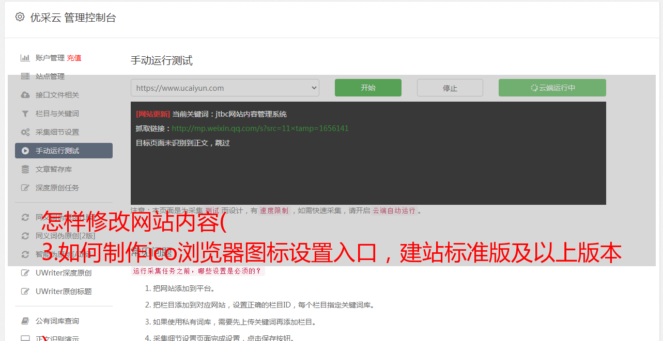Click the 云端自动运行 tag in the note
663x341 pixels.
(394, 210)
